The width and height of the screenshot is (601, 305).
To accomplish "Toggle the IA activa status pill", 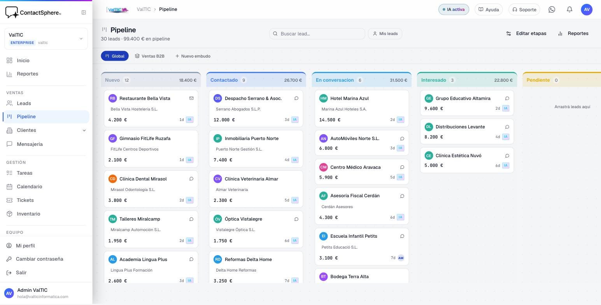I will [454, 9].
